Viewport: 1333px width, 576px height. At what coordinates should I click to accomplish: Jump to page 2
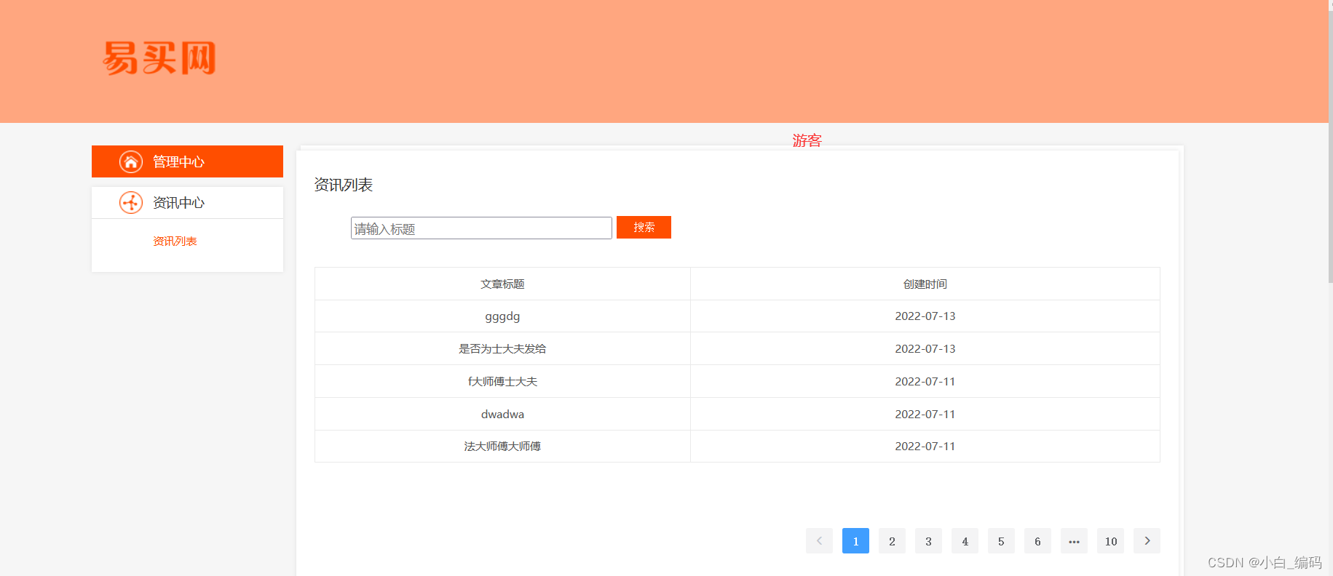(892, 540)
